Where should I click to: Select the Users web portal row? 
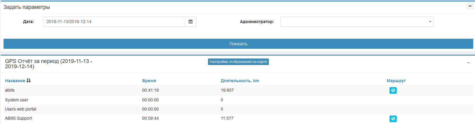20,109
